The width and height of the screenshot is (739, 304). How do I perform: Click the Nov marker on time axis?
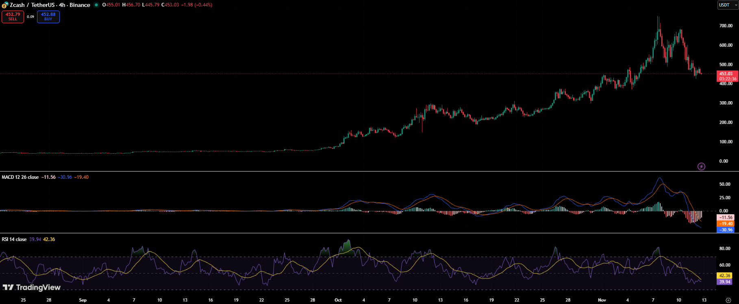602,300
